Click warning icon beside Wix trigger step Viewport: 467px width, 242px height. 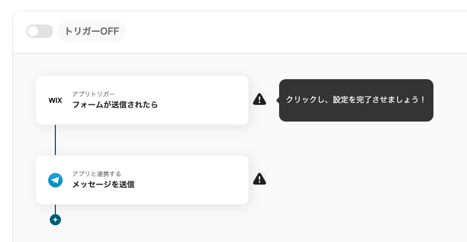coord(260,99)
